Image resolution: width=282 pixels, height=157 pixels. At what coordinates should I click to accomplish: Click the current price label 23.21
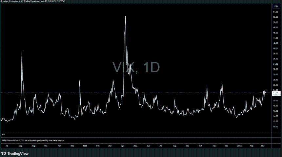(x=275, y=92)
